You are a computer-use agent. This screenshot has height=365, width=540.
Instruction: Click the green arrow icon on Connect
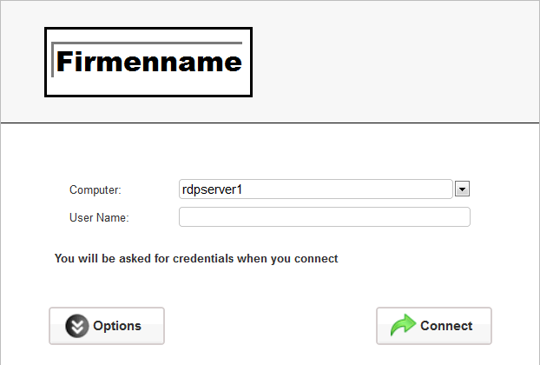404,326
